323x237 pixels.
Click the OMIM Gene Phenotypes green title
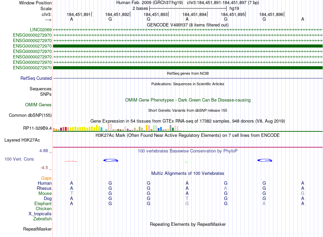188,100
